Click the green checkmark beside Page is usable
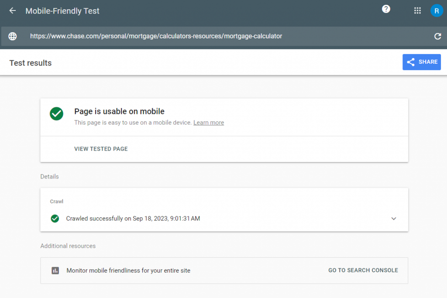Image resolution: width=447 pixels, height=298 pixels. 56,114
